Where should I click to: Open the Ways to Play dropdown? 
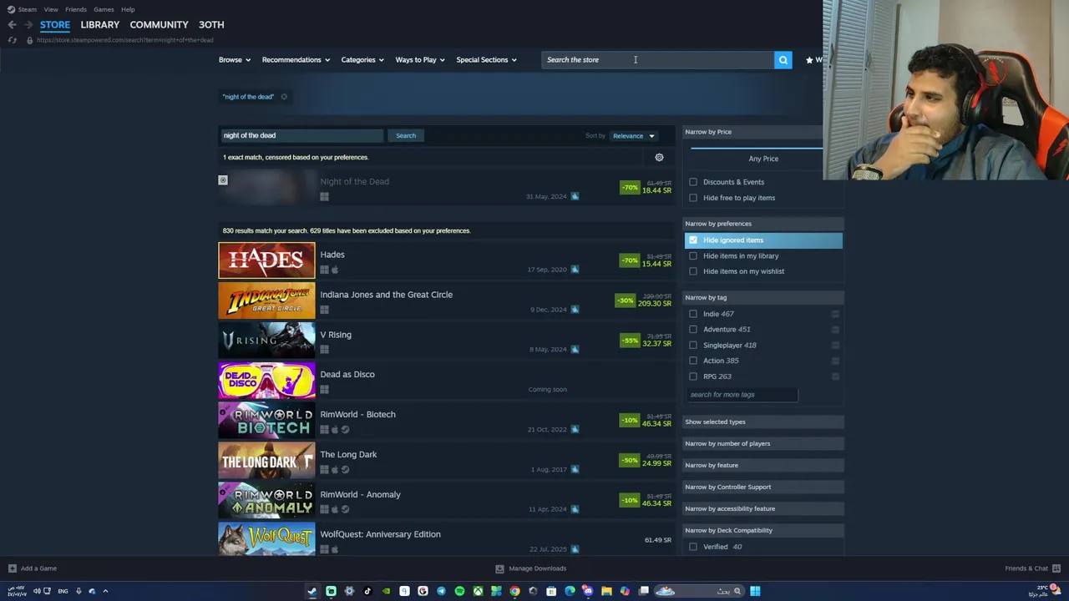coord(420,60)
